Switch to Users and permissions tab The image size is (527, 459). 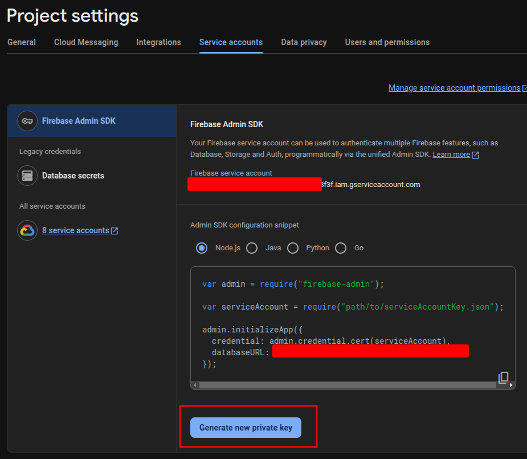point(387,42)
